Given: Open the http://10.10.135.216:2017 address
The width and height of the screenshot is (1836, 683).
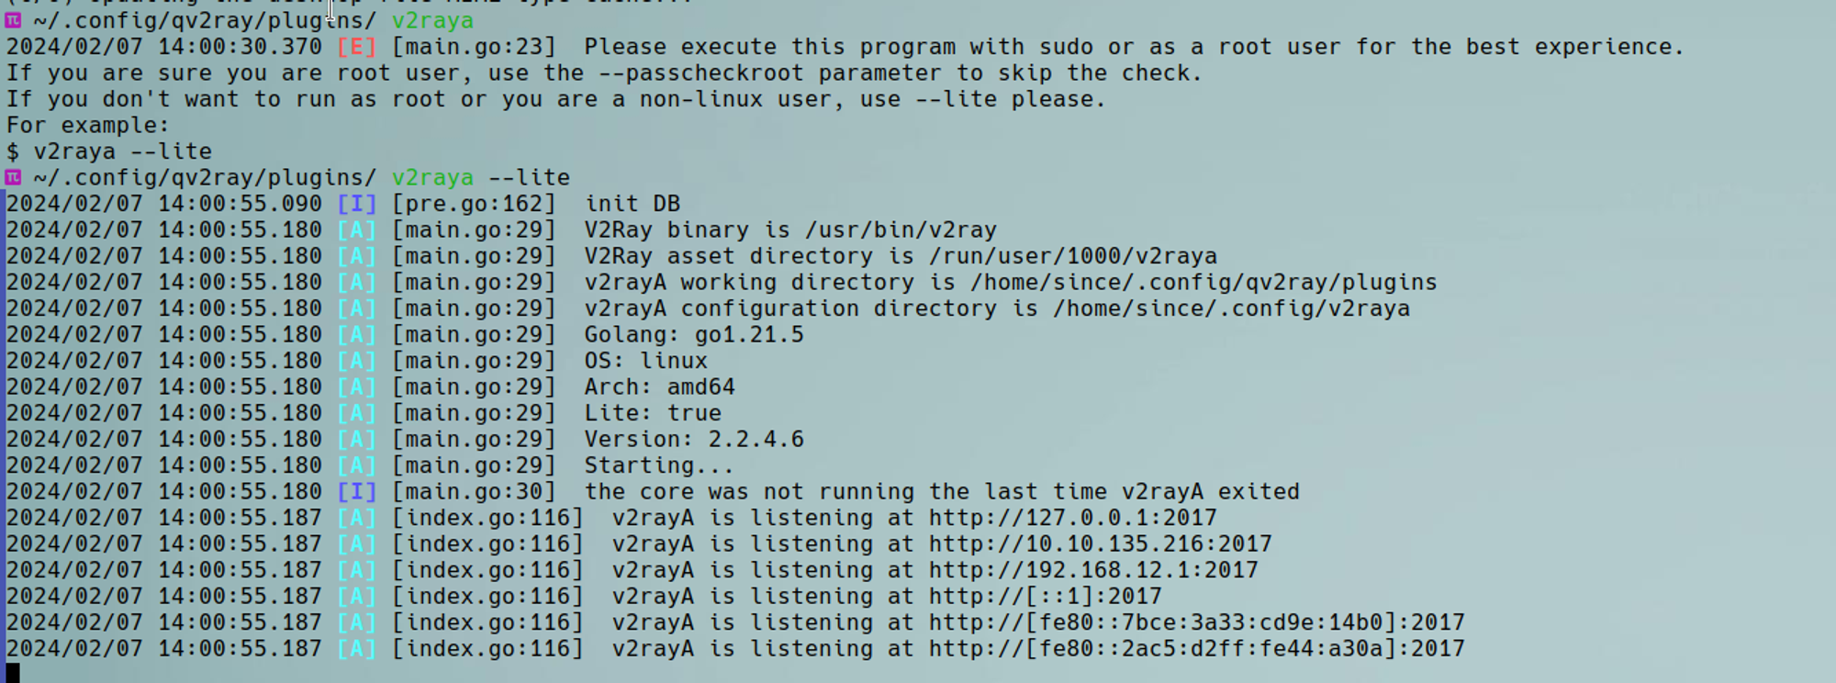Looking at the screenshot, I should (1100, 544).
